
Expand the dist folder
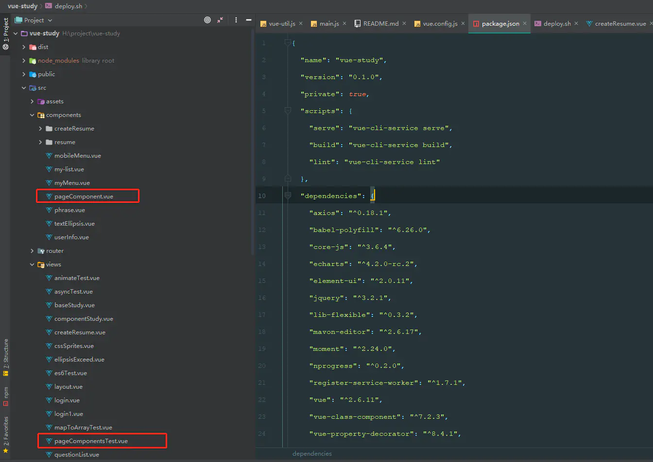[x=24, y=47]
